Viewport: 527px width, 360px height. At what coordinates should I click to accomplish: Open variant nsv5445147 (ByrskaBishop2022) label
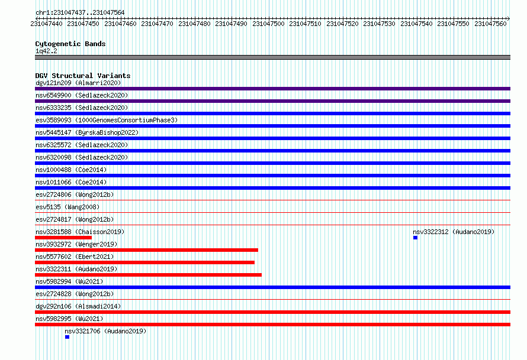pyautogui.click(x=87, y=132)
